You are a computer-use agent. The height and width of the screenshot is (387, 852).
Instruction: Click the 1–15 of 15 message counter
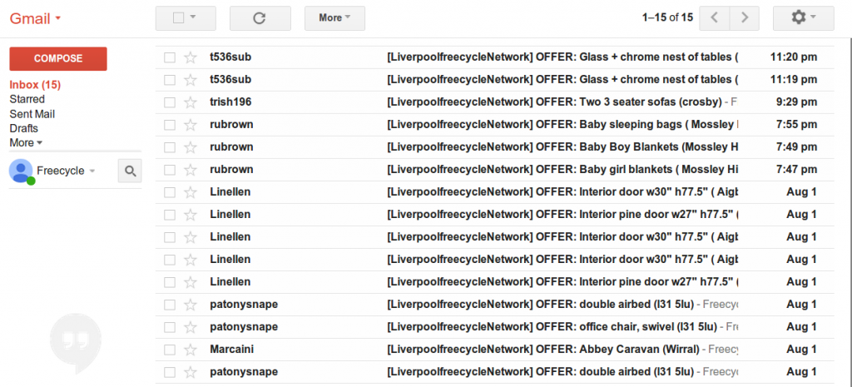click(667, 18)
